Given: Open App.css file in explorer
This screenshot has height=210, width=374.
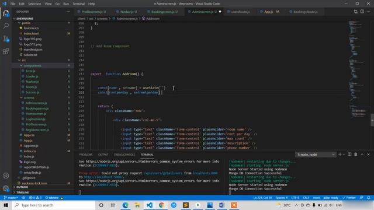Looking at the screenshot, I should pos(29,135).
